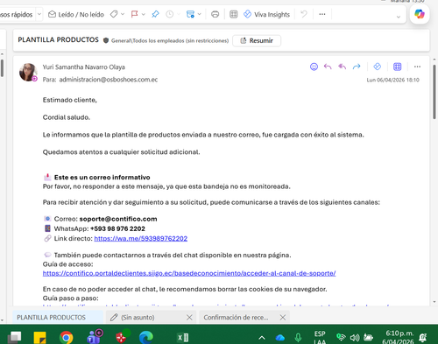Open the wa.me/593989762202 link
Image resolution: width=438 pixels, height=344 pixels.
(x=141, y=238)
